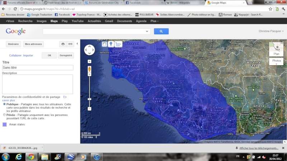Select the placemark marker tool
This screenshot has width=287, height=161.
click(111, 44)
